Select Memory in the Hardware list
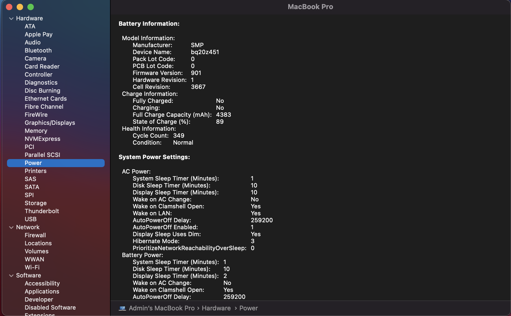 tap(36, 131)
